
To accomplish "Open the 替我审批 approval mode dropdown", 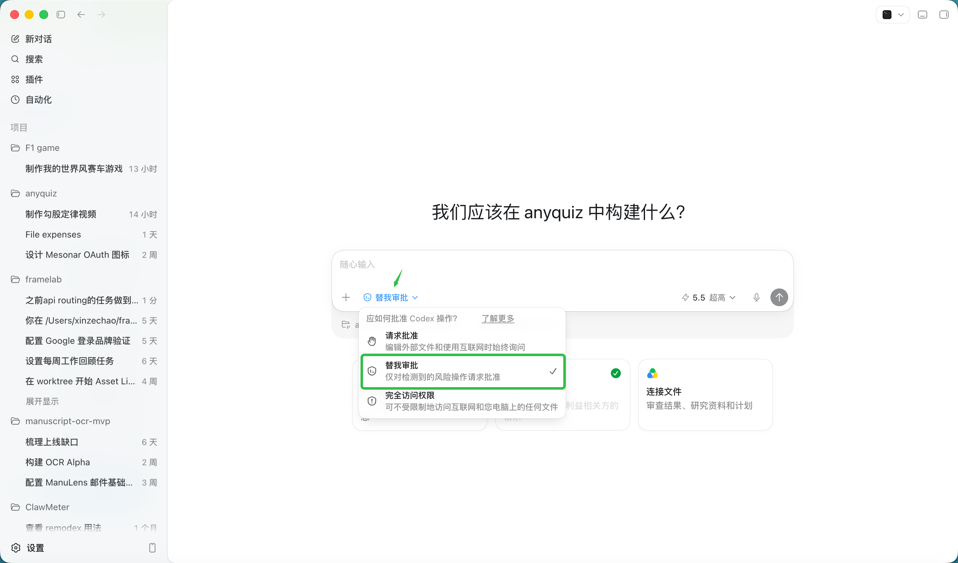I will click(391, 297).
